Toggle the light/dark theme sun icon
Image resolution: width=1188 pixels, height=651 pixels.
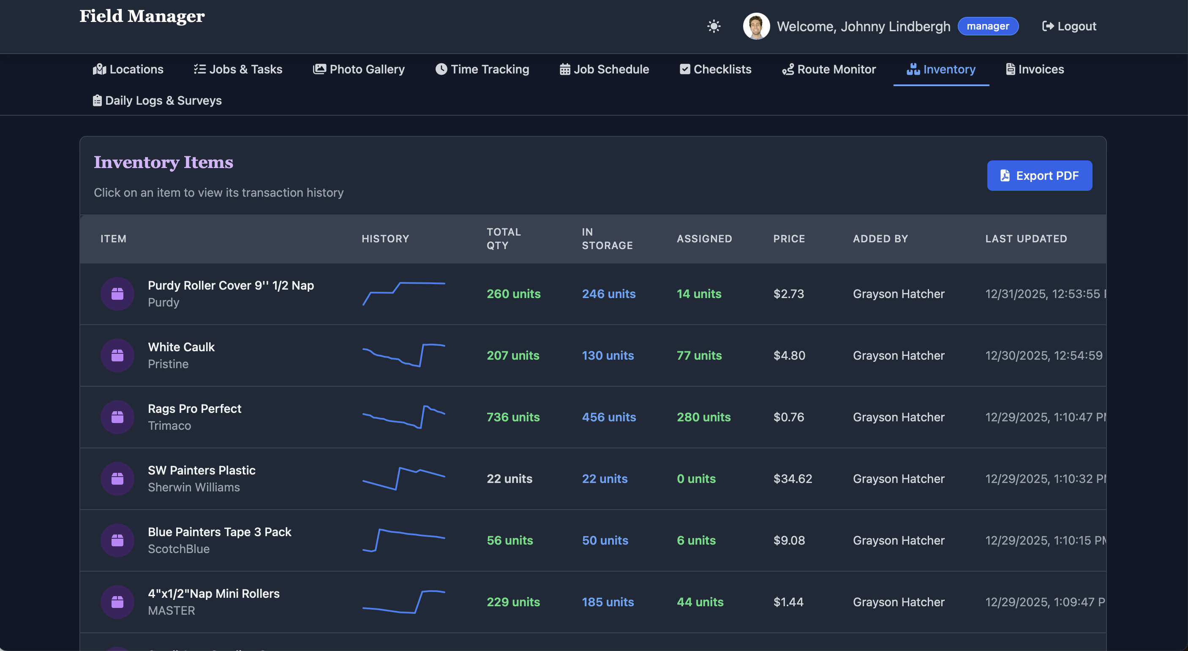point(714,26)
